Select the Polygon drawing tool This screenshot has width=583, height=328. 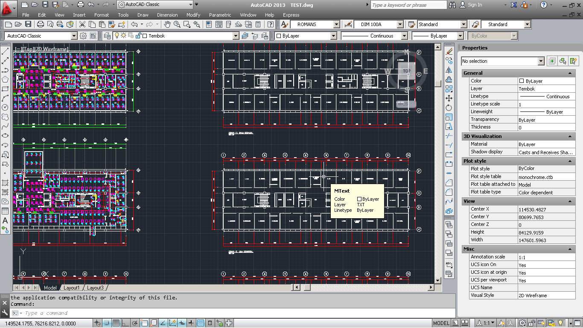pyautogui.click(x=5, y=79)
